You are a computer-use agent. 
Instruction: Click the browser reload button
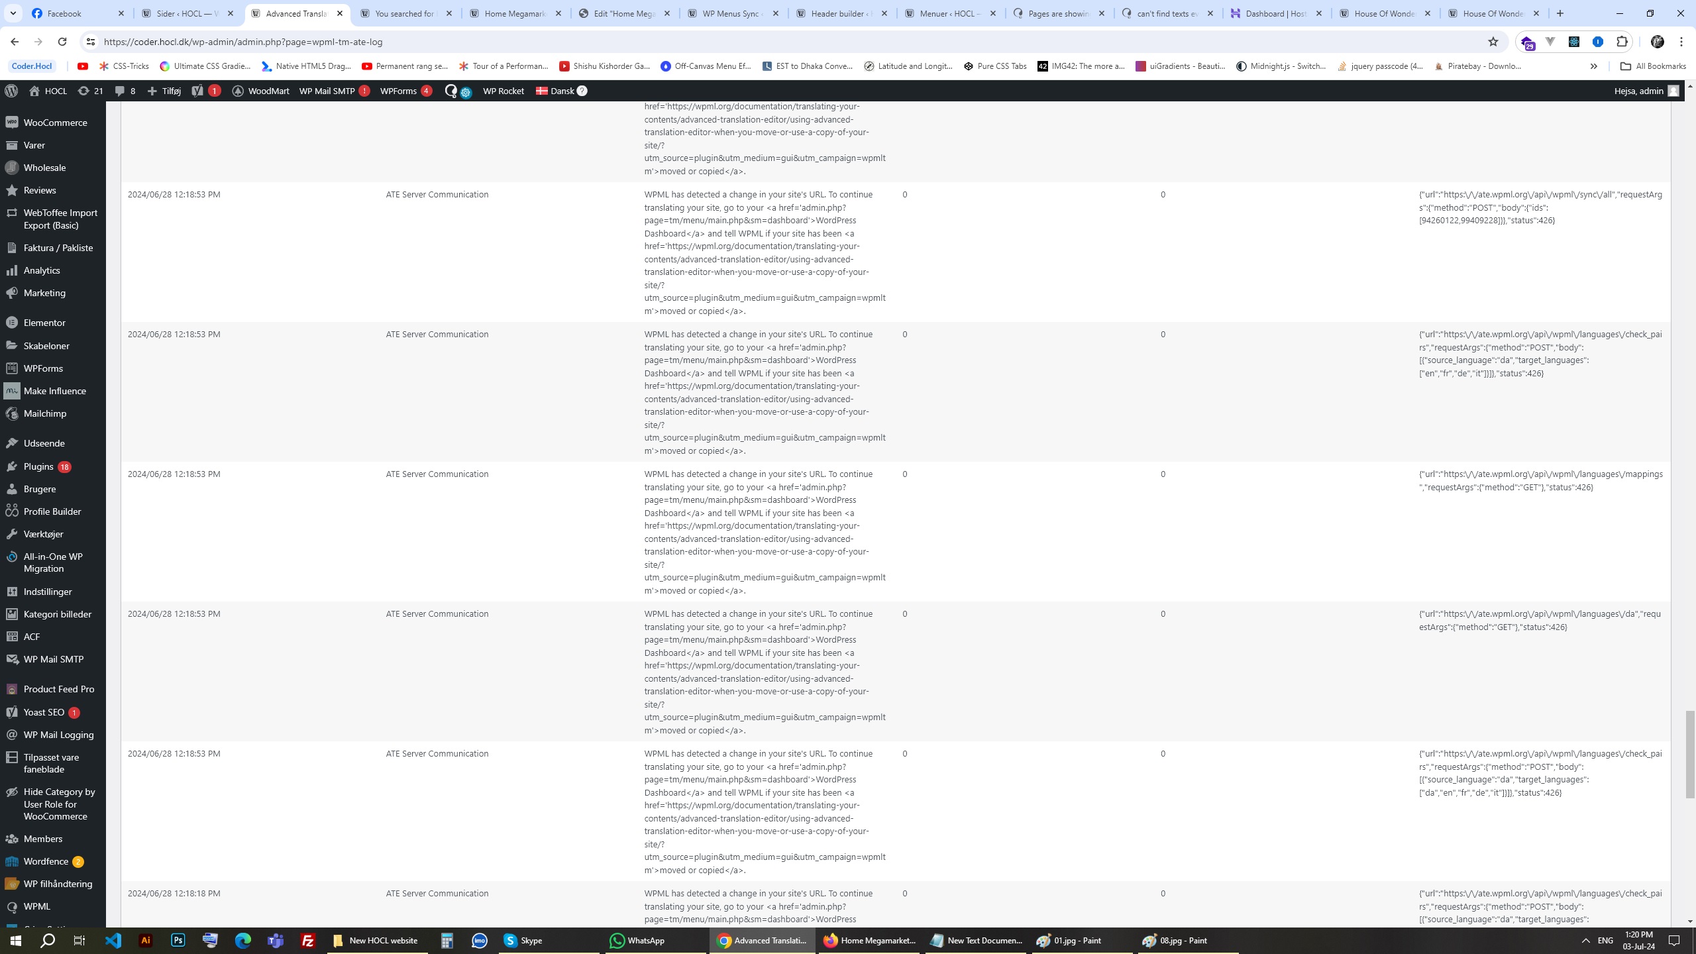pos(62,42)
